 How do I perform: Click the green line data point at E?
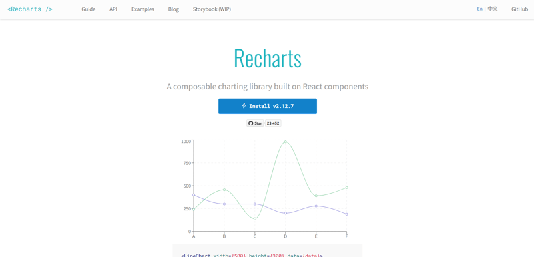(316, 196)
